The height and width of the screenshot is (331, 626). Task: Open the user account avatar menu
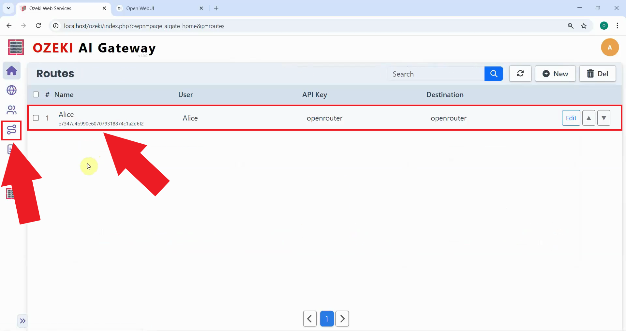point(610,47)
